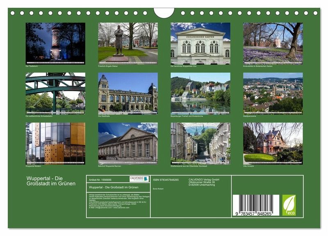Click 'Artikel-Nr. 1998886' text
This screenshot has width=328, height=236.
point(100,180)
